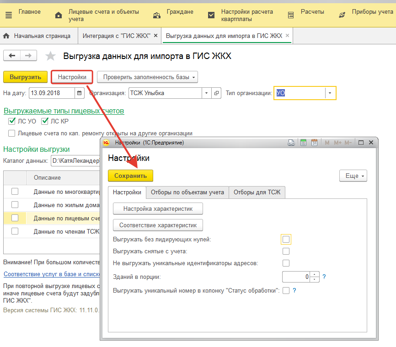
Task: Click the Приборы учета meter icon
Action: point(342,15)
